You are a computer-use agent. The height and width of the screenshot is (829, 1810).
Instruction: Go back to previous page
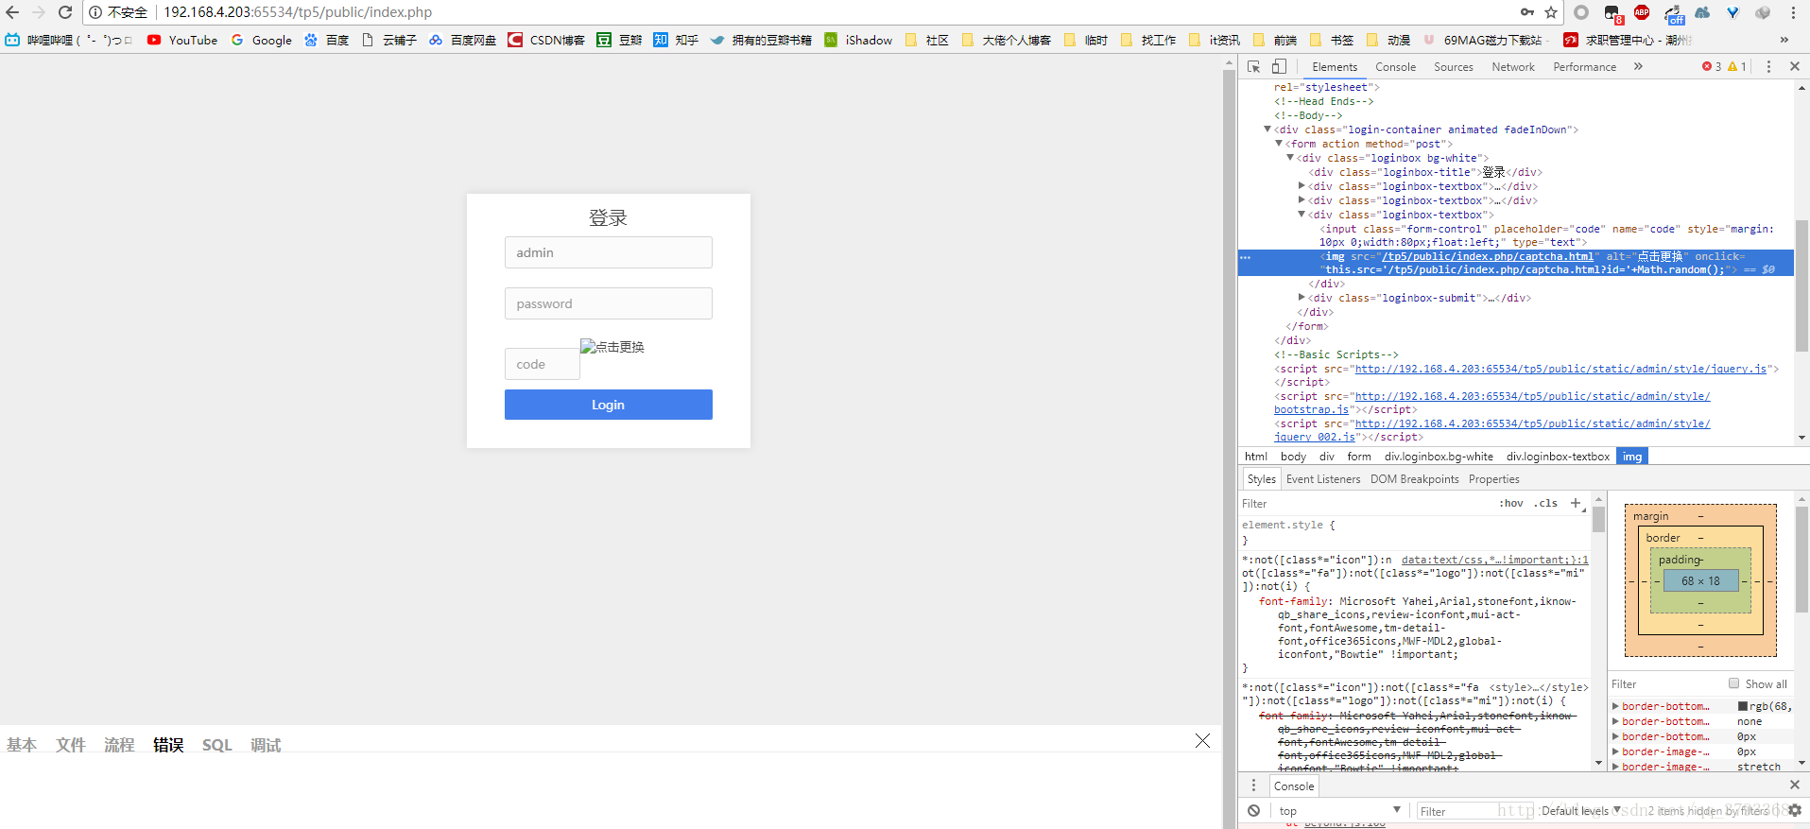click(x=12, y=12)
